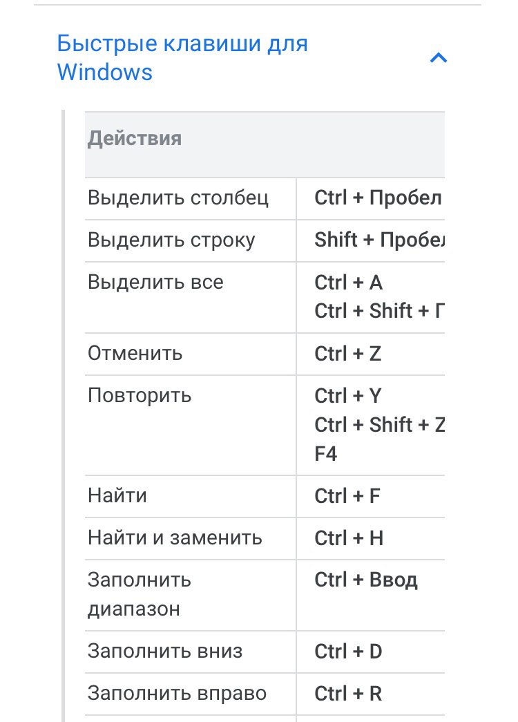Collapse the section with the blue chevron arrow
The width and height of the screenshot is (518, 722).
coord(438,58)
